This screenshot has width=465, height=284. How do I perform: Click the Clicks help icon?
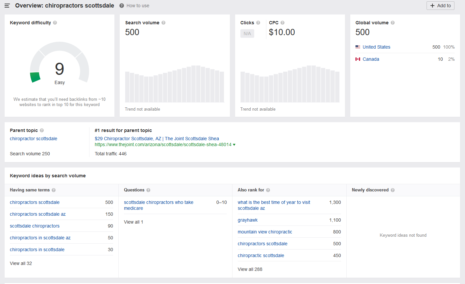tap(258, 23)
